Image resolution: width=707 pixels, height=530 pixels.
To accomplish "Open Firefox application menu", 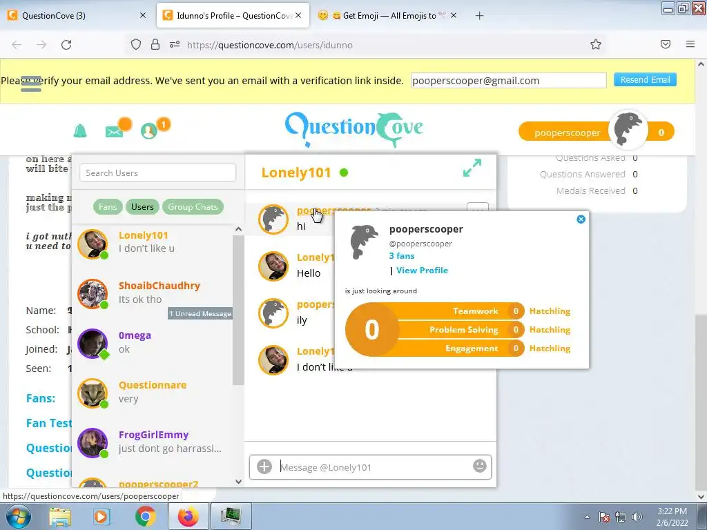I will (690, 44).
